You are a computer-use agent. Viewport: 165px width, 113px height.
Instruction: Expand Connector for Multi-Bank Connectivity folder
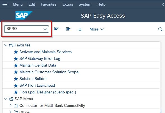(10, 105)
